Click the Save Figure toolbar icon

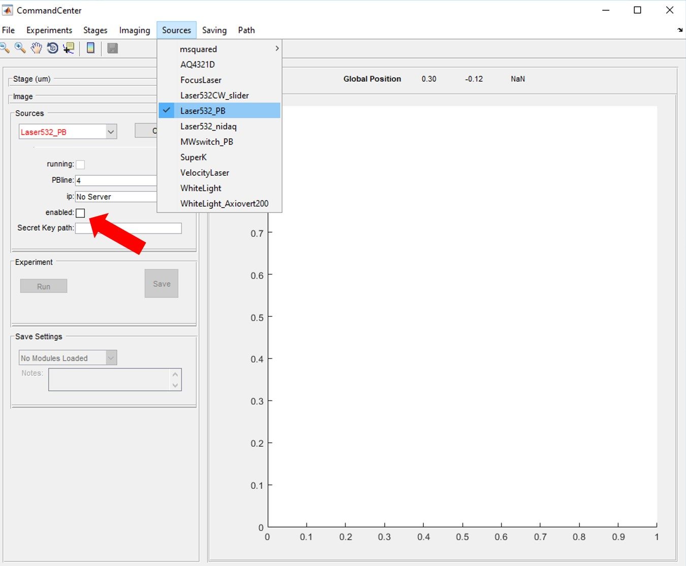point(113,48)
